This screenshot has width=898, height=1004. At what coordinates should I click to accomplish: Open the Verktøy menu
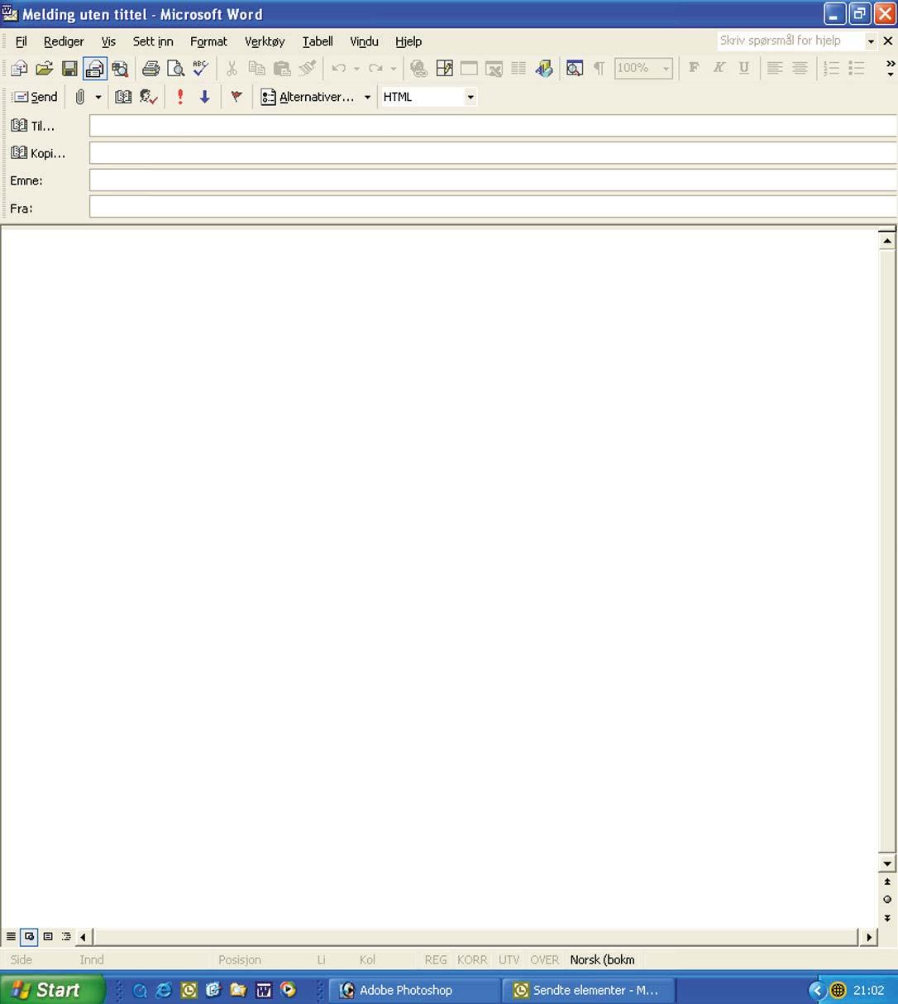[x=265, y=41]
